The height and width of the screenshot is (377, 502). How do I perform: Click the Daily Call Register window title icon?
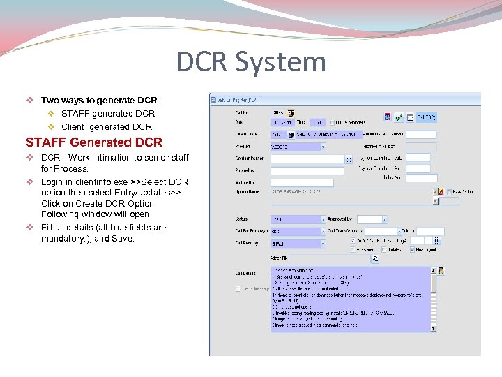[x=213, y=100]
